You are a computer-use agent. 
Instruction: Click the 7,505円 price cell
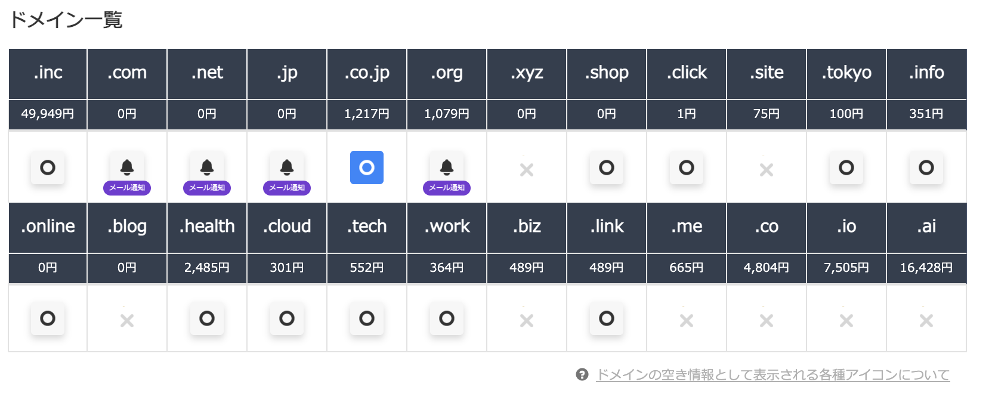846,268
